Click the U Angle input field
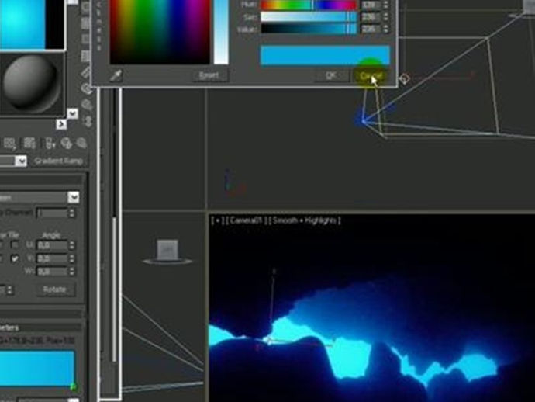Screen dimensions: 535x402 coord(52,245)
